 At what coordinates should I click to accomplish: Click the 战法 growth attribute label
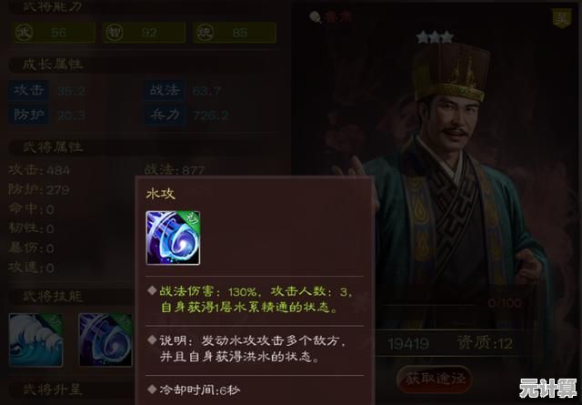pos(165,90)
